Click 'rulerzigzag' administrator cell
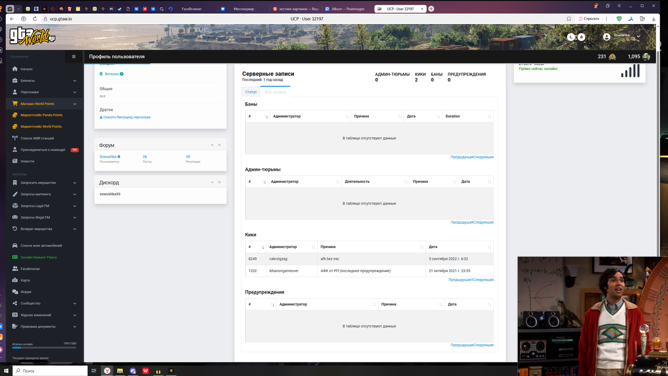The height and width of the screenshot is (376, 668). pyautogui.click(x=292, y=259)
